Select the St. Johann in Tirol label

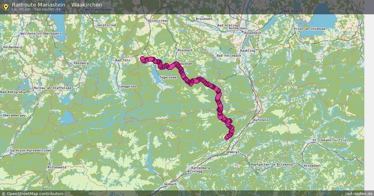tap(330, 141)
